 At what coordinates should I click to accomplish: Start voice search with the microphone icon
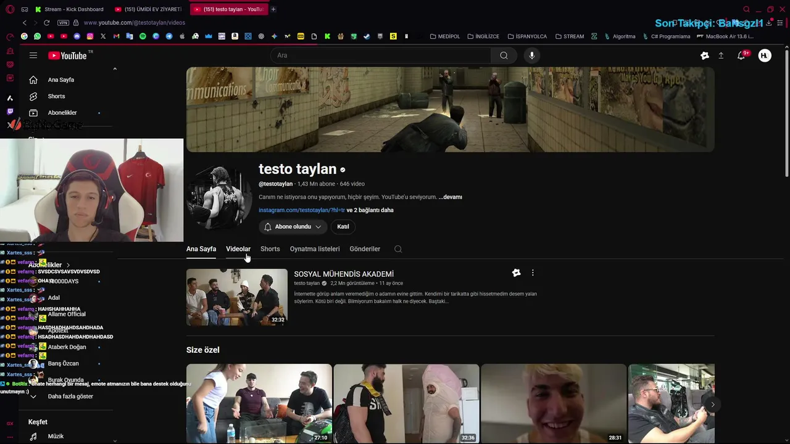pyautogui.click(x=532, y=55)
